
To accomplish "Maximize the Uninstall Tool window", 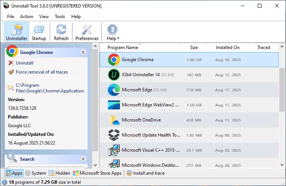I will click(x=260, y=6).
